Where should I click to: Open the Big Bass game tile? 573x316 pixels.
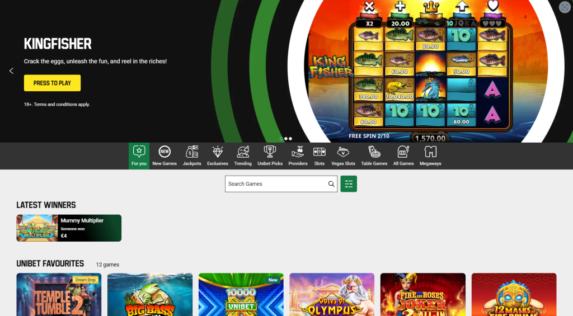pyautogui.click(x=150, y=294)
